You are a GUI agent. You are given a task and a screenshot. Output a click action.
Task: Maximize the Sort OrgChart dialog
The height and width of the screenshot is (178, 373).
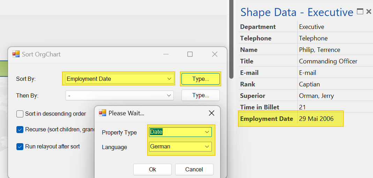pyautogui.click(x=190, y=54)
